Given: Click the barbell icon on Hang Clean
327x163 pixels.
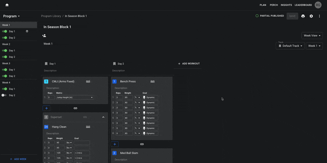Looking at the screenshot, I should (x=88, y=127).
